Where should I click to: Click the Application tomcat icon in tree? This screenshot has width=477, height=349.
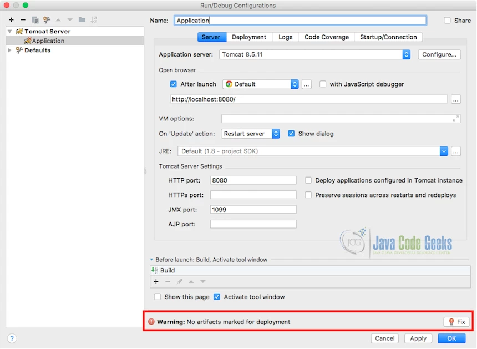pos(28,41)
